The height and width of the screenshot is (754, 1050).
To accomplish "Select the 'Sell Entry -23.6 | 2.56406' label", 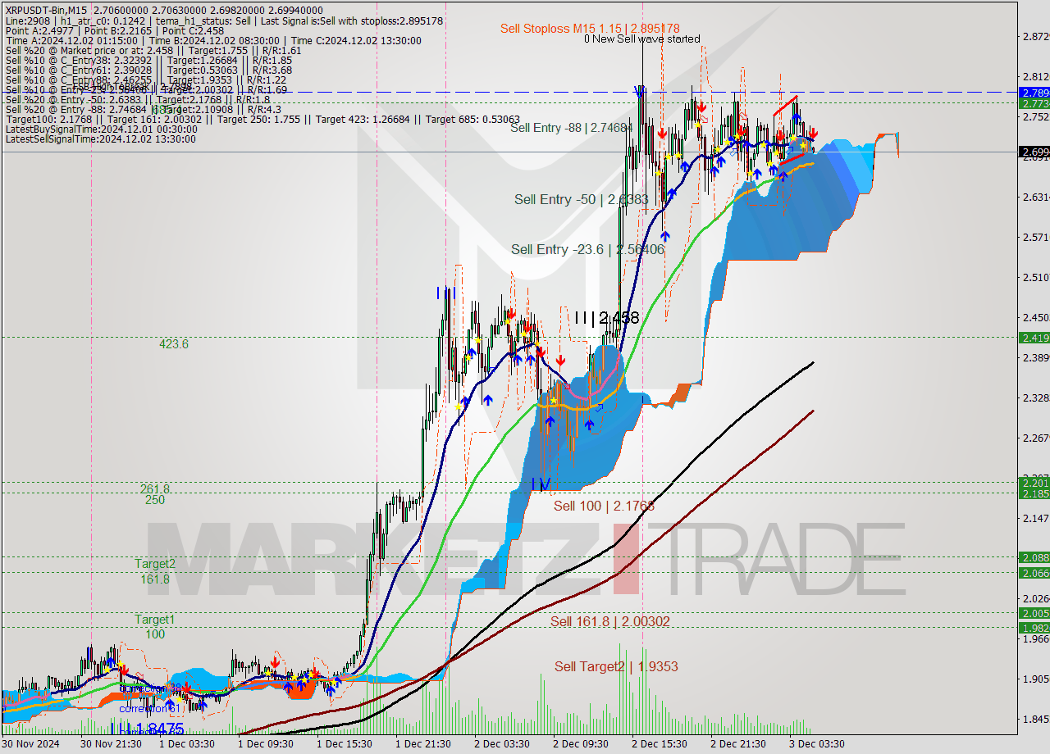I will tap(587, 249).
